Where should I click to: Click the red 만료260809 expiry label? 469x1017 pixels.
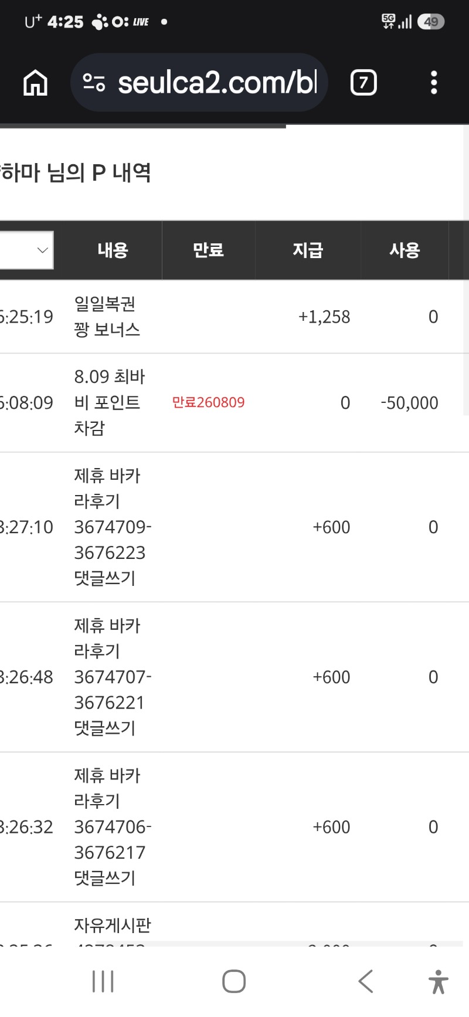click(x=208, y=402)
